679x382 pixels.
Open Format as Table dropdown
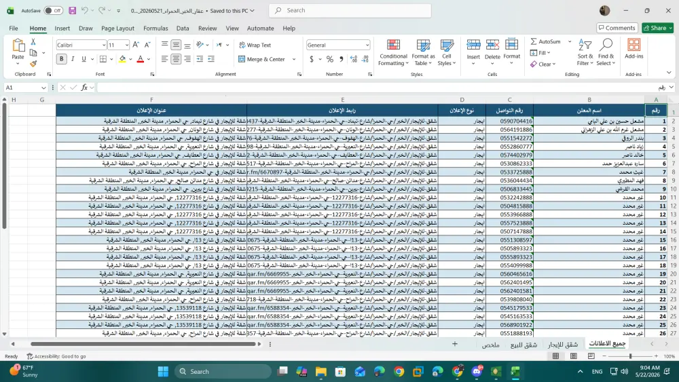[x=423, y=53]
